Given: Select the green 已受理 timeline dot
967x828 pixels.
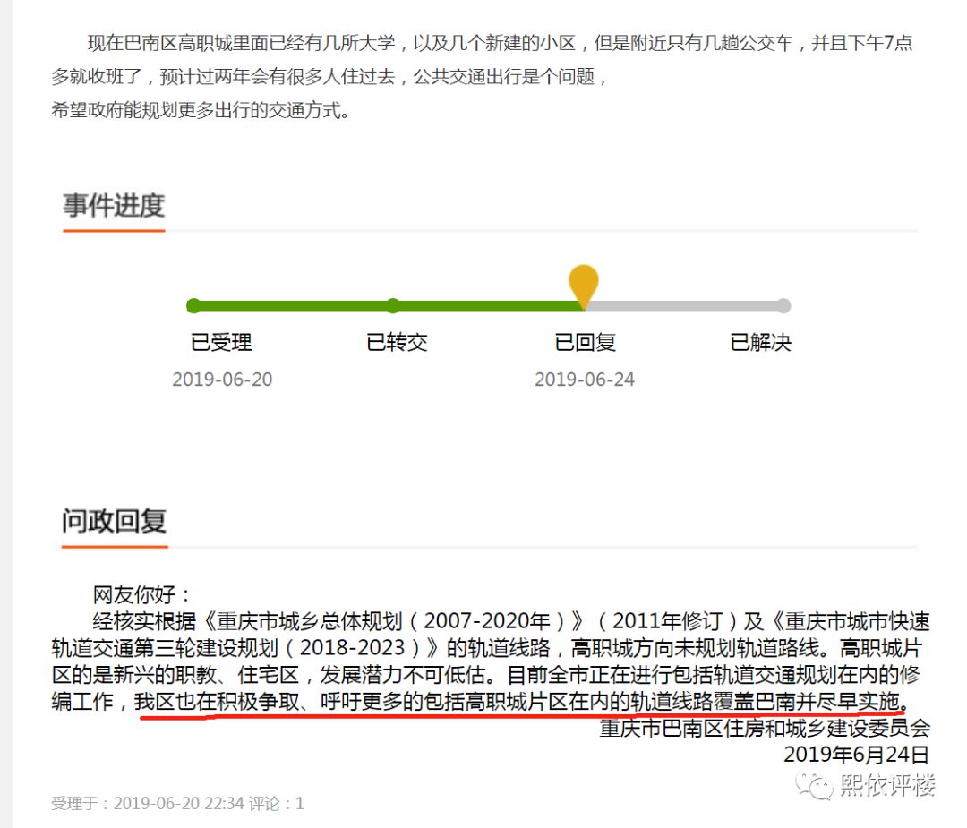Looking at the screenshot, I should point(193,305).
